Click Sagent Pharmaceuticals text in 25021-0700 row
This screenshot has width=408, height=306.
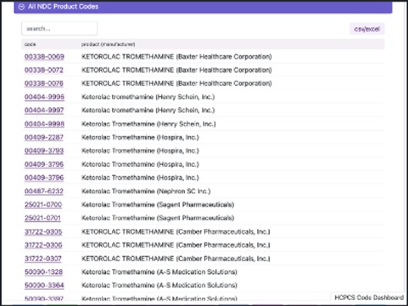pyautogui.click(x=158, y=205)
